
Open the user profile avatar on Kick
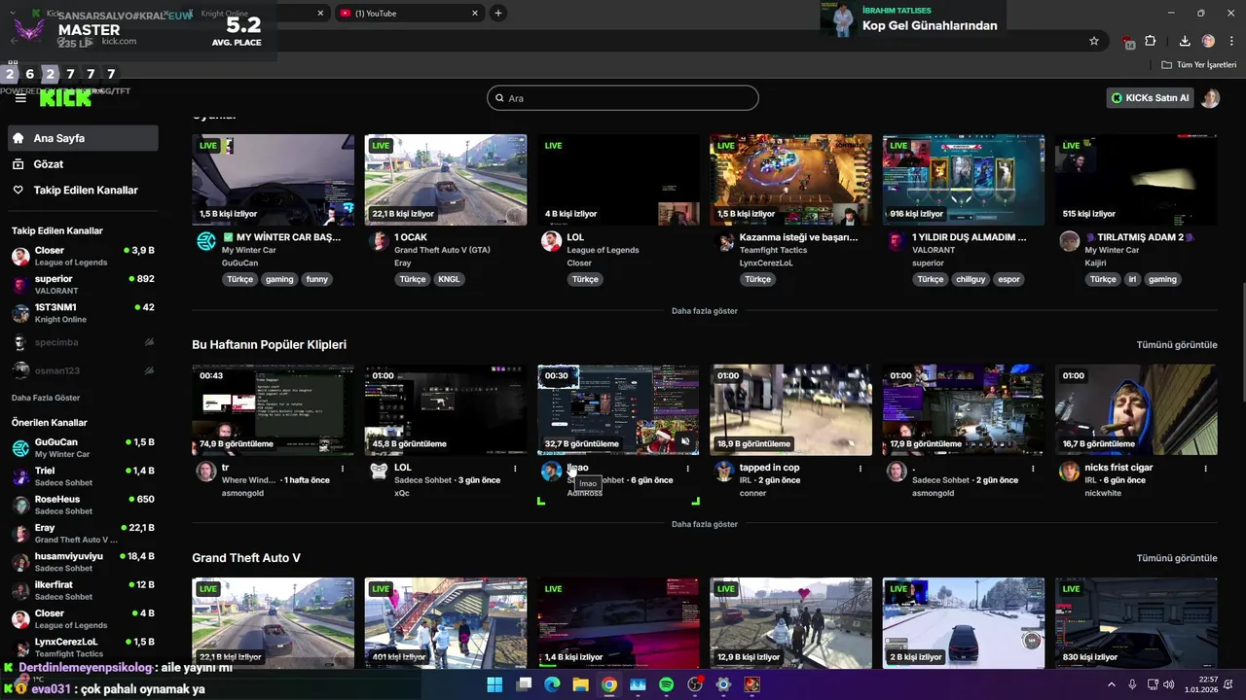[1210, 98]
